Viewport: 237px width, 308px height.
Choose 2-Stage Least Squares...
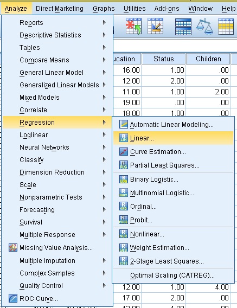174,261
